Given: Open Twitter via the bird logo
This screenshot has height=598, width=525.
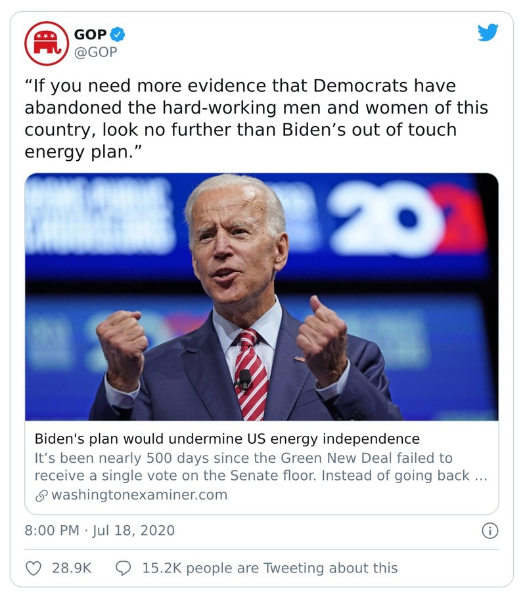Looking at the screenshot, I should click(488, 32).
